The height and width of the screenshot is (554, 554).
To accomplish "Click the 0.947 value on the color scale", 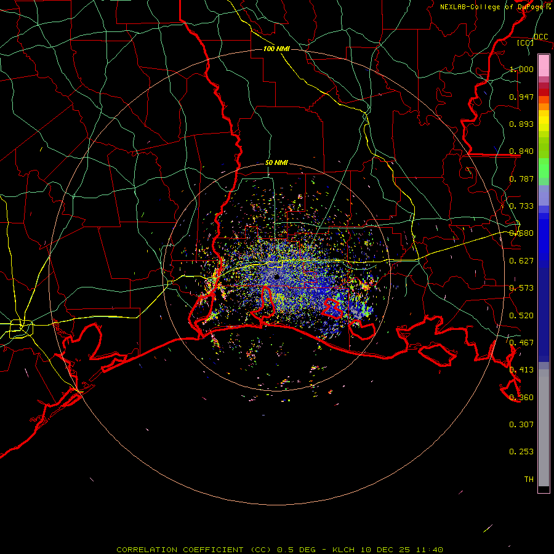I will pos(521,97).
